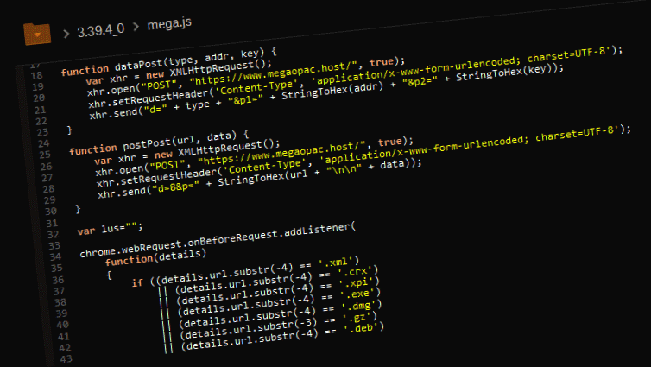The height and width of the screenshot is (367, 651).
Task: Click the orange folder icon in breadcrumb
Action: [37, 32]
